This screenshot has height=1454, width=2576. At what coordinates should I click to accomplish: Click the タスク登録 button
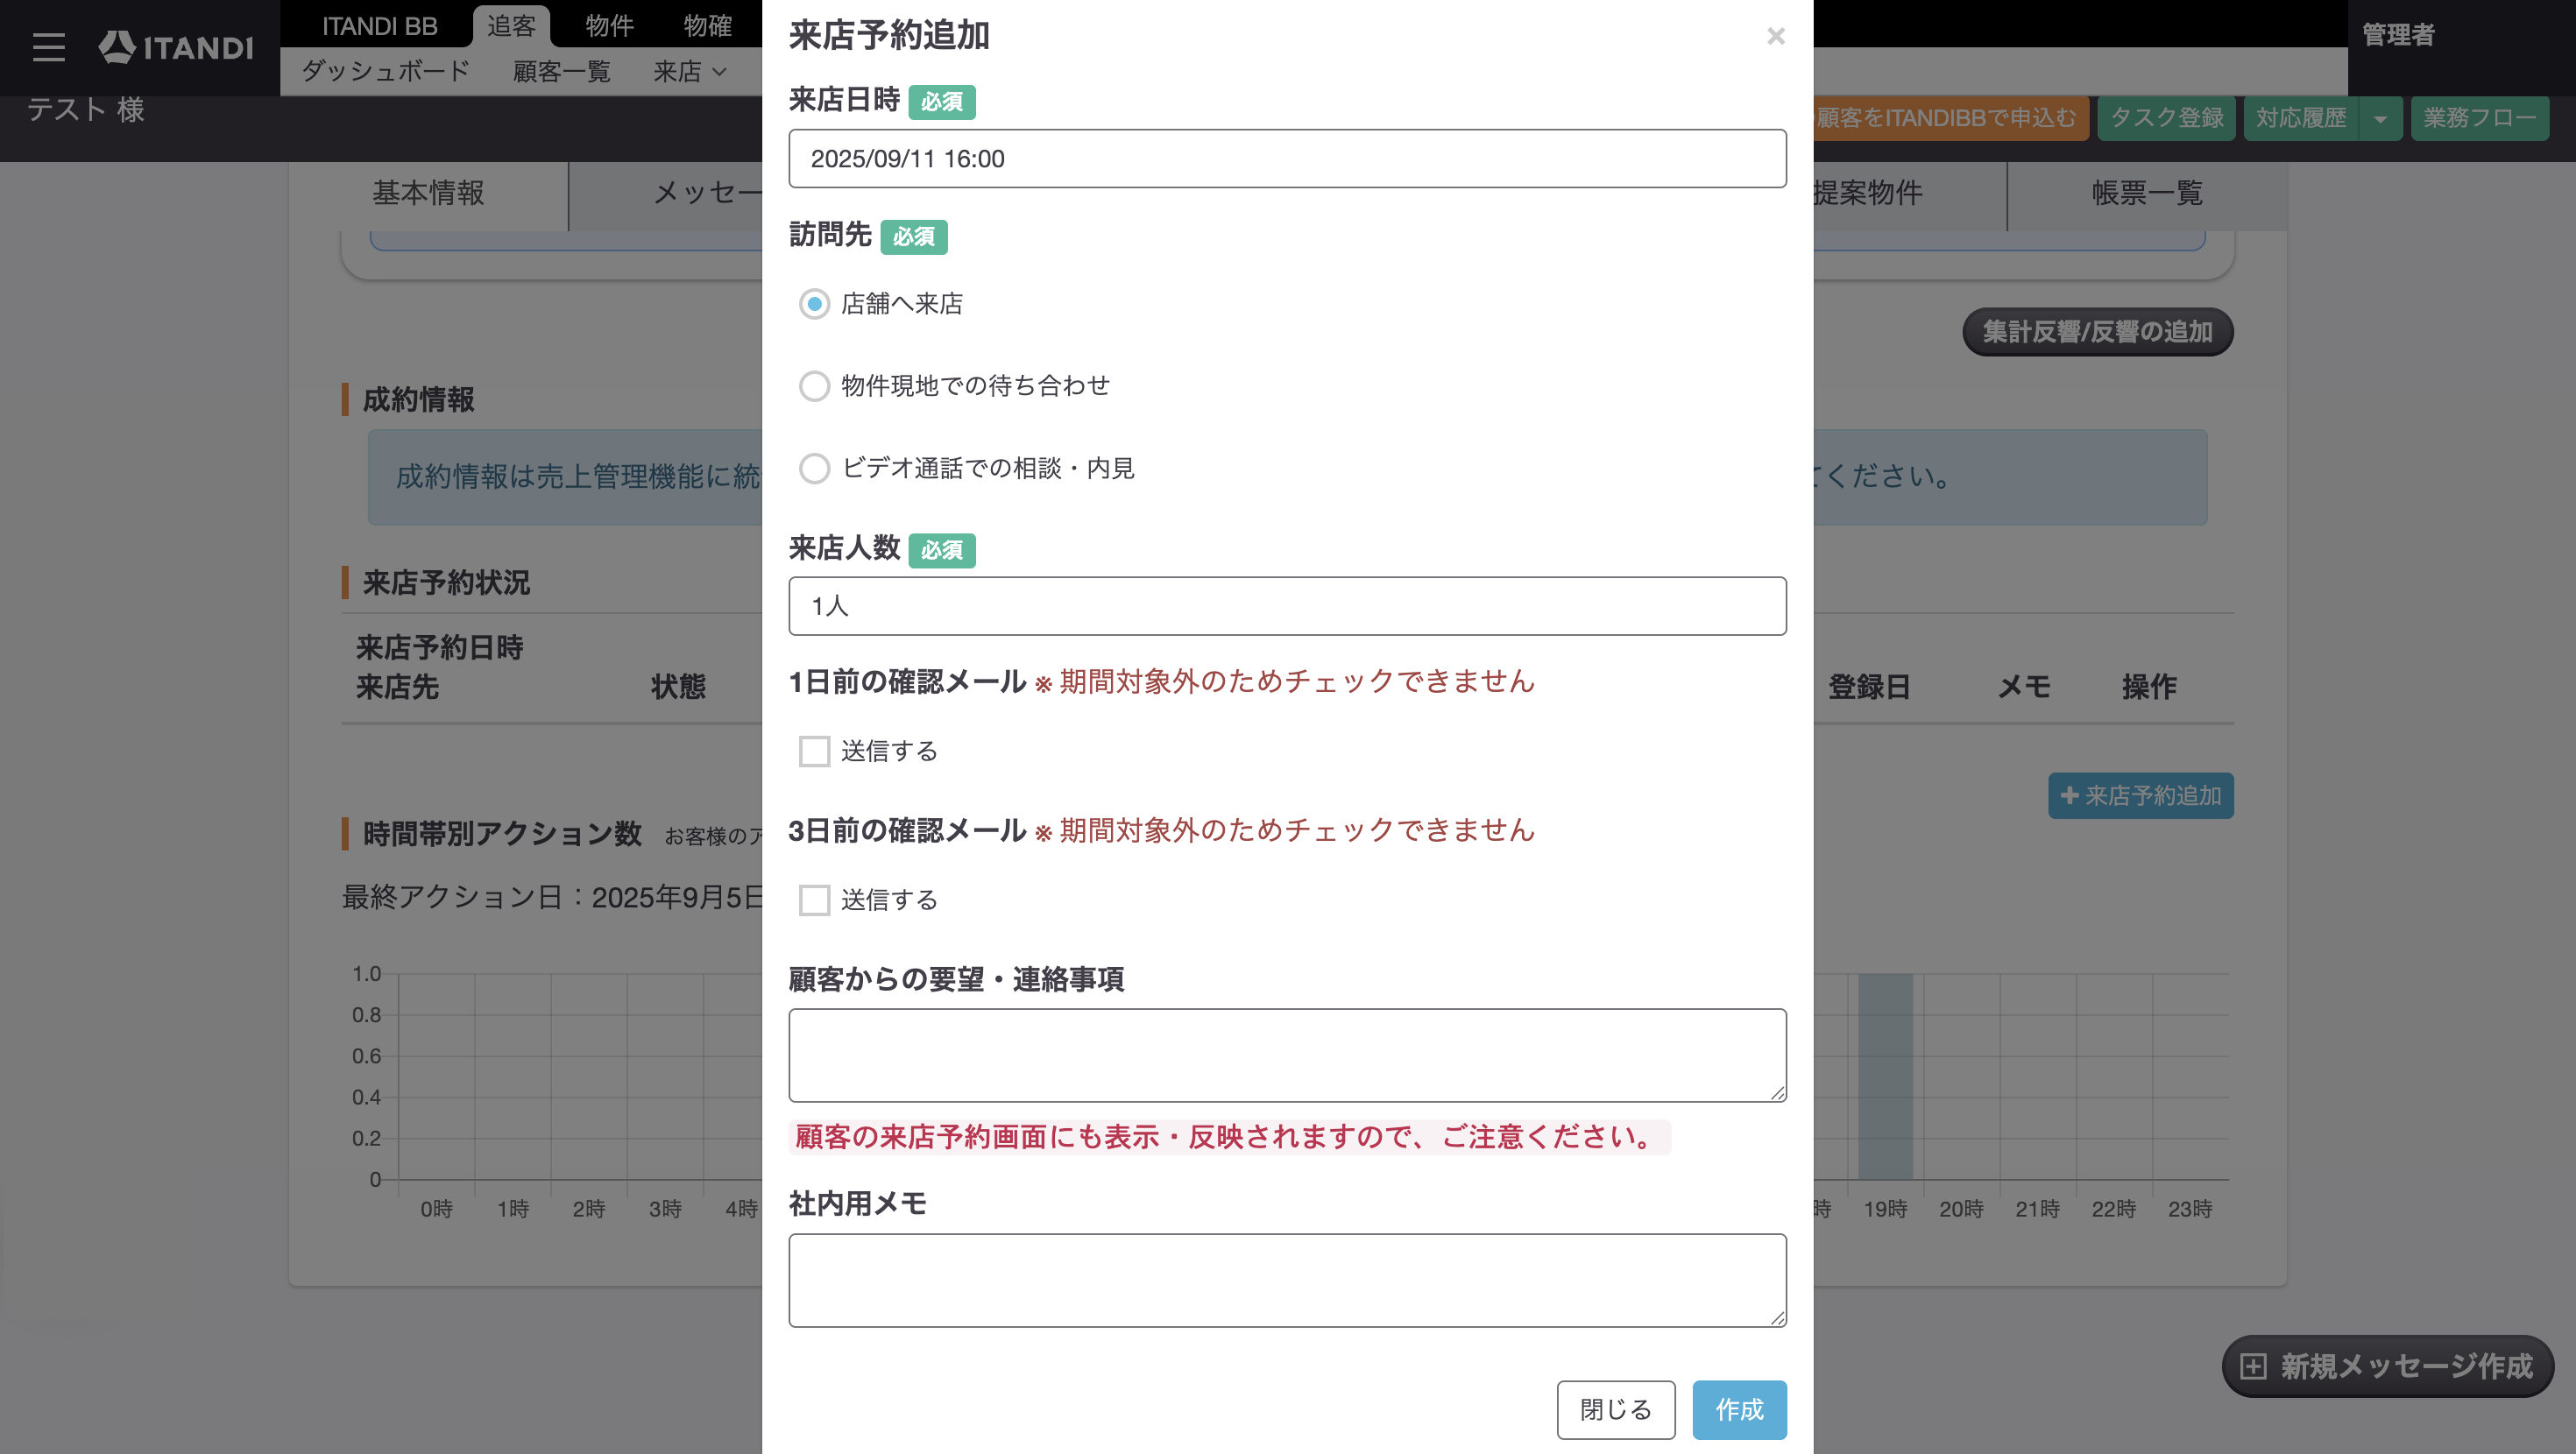click(2166, 118)
